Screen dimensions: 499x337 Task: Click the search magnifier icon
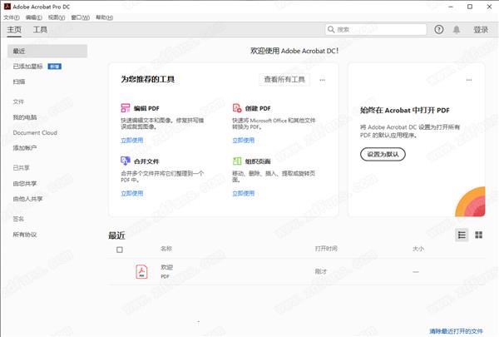331,29
